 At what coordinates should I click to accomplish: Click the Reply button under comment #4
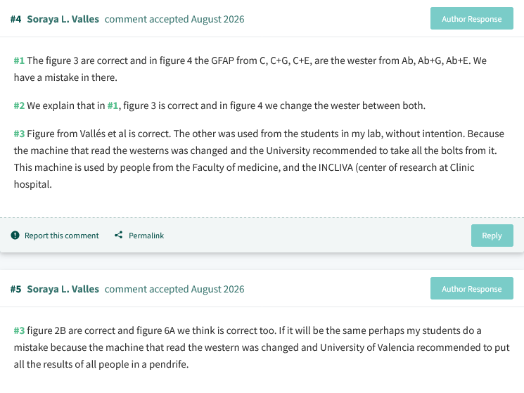pos(492,236)
